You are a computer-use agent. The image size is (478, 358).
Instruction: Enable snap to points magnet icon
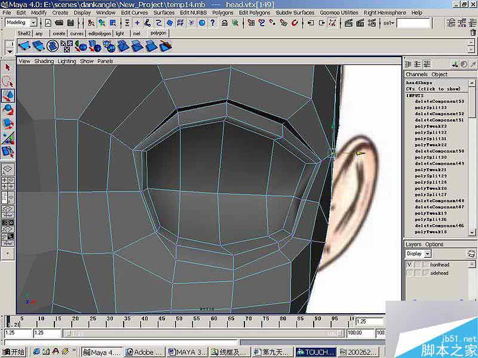click(272, 23)
